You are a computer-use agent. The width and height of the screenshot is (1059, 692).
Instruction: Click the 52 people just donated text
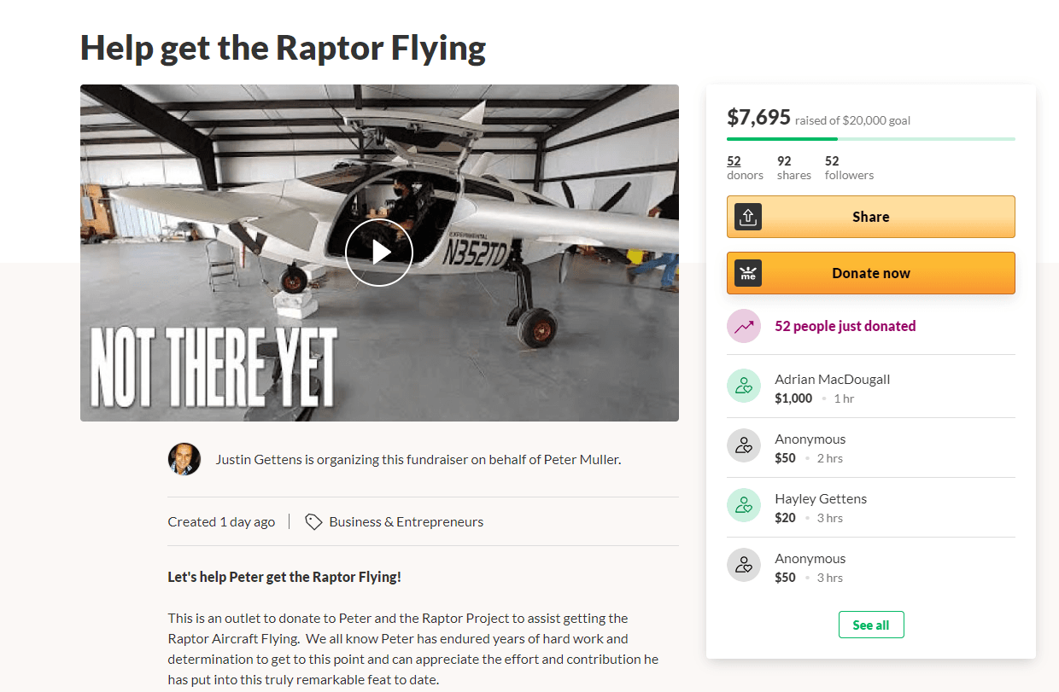845,326
